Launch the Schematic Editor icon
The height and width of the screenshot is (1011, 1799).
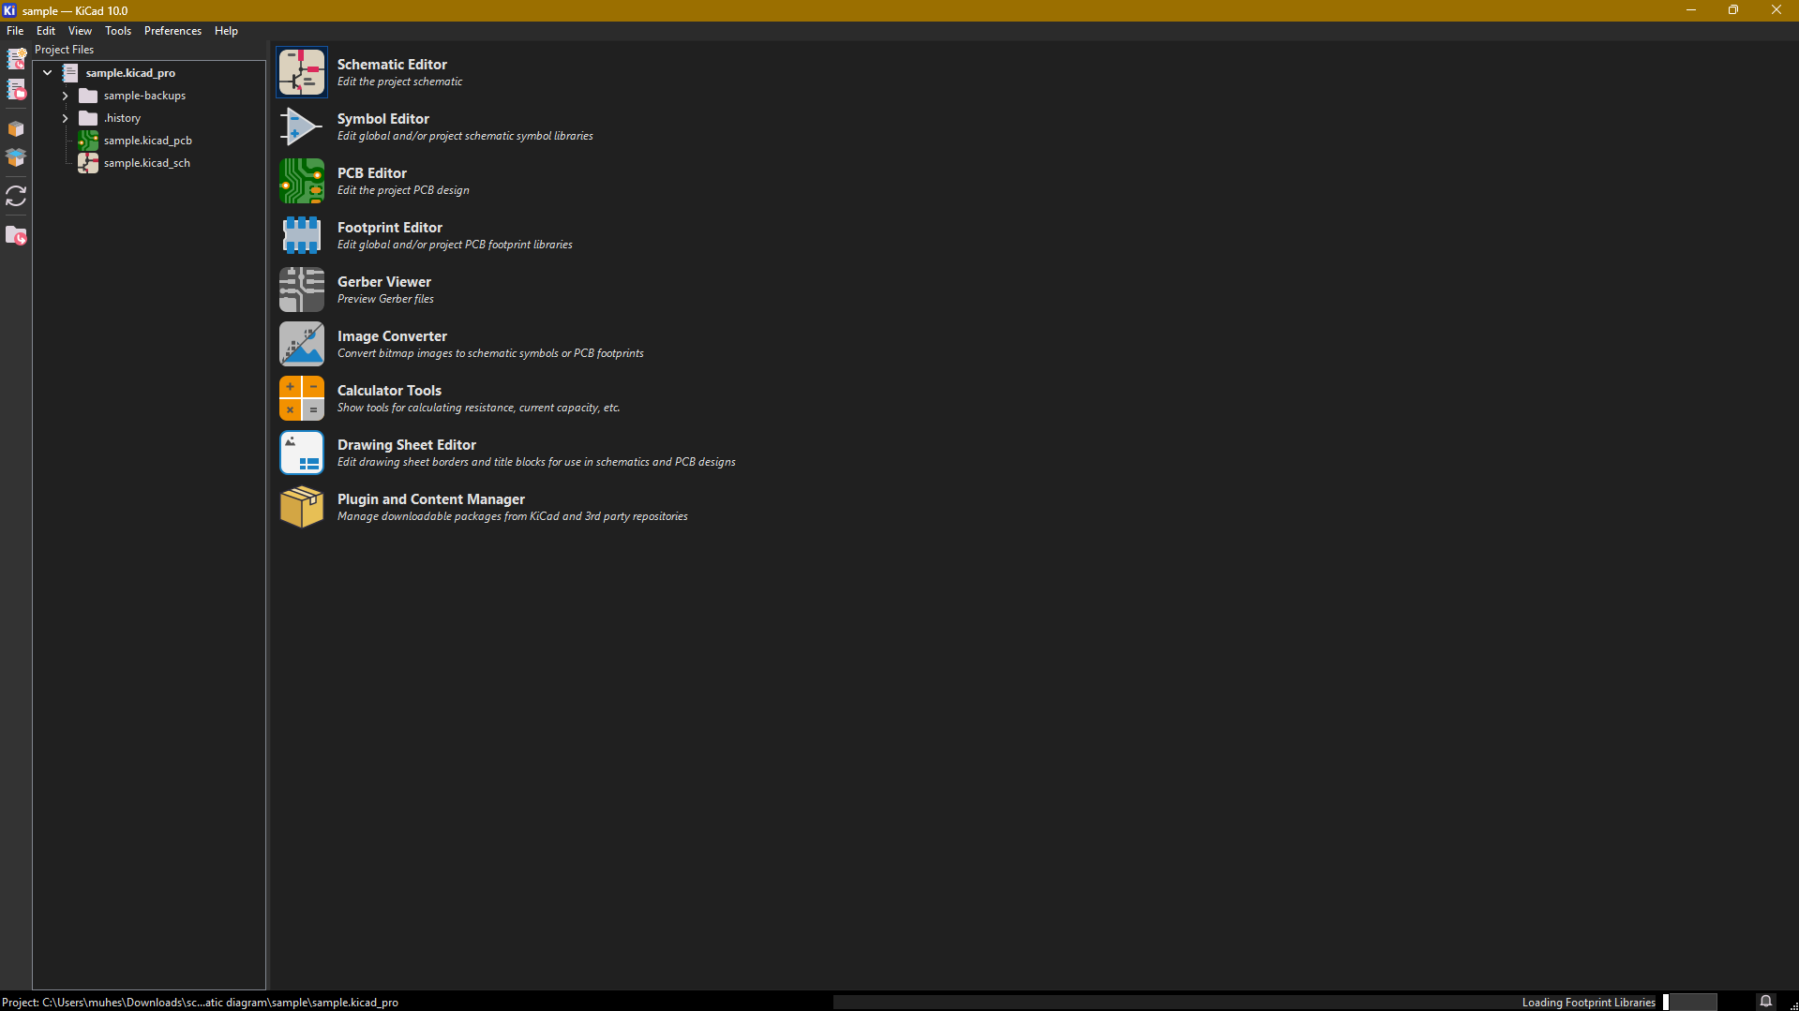301,72
